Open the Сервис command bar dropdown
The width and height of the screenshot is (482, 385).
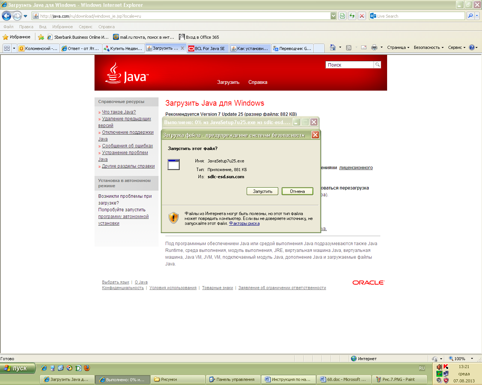[457, 47]
